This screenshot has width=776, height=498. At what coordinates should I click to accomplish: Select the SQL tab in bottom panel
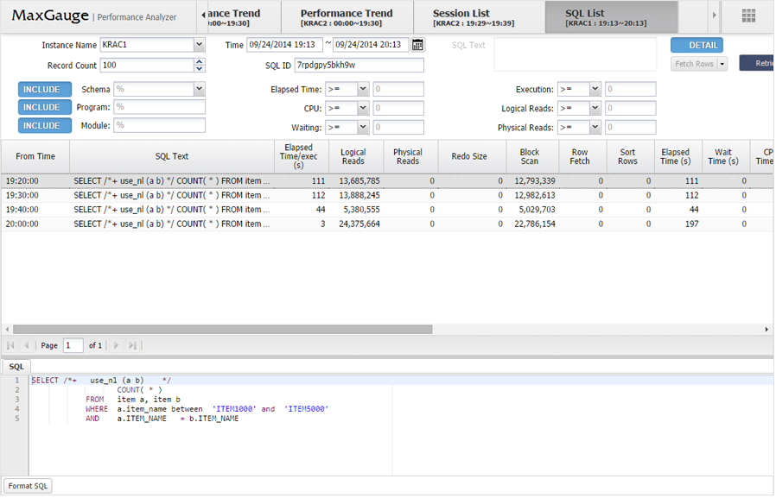tap(16, 367)
